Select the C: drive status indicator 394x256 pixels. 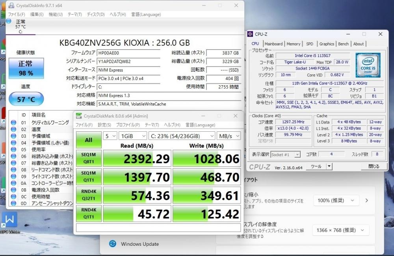[x=20, y=26]
